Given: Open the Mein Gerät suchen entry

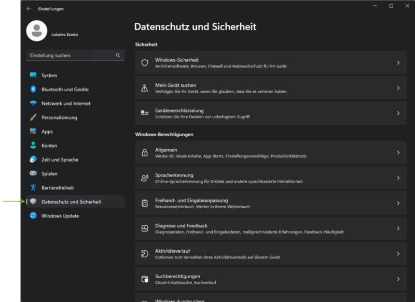Looking at the screenshot, I should (x=270, y=88).
